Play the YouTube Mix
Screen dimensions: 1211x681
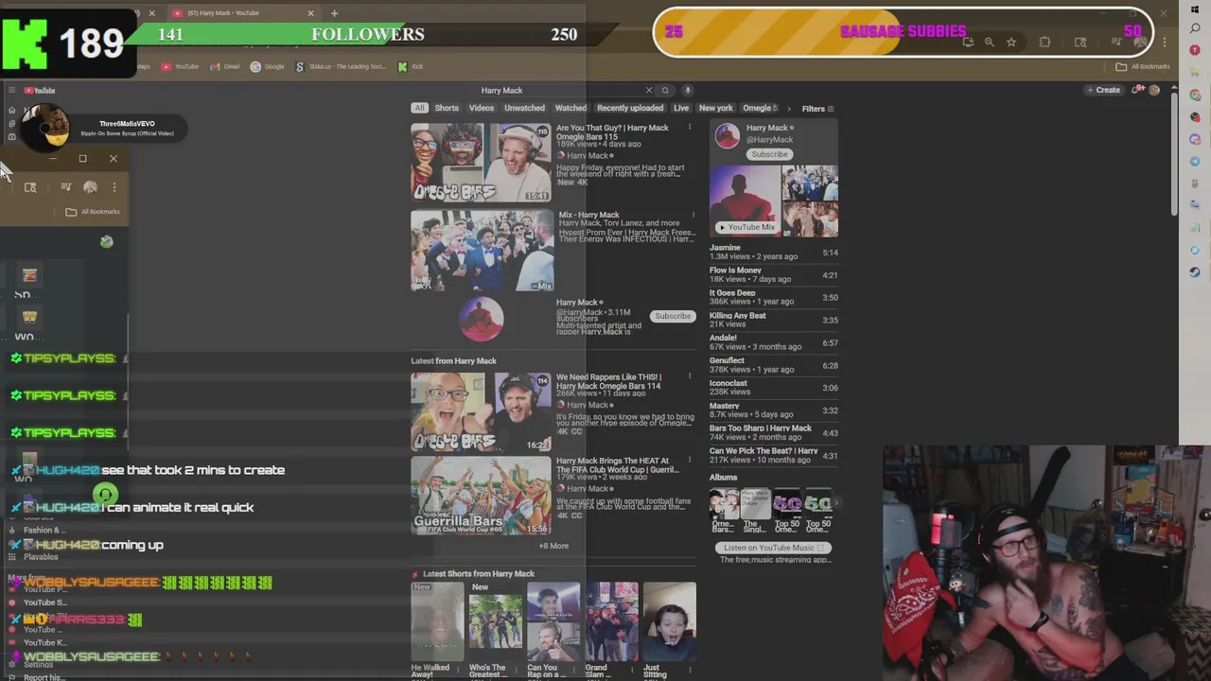click(x=746, y=227)
